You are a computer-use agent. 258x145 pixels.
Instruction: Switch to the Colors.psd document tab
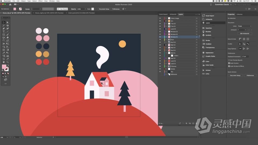(x=81, y=13)
